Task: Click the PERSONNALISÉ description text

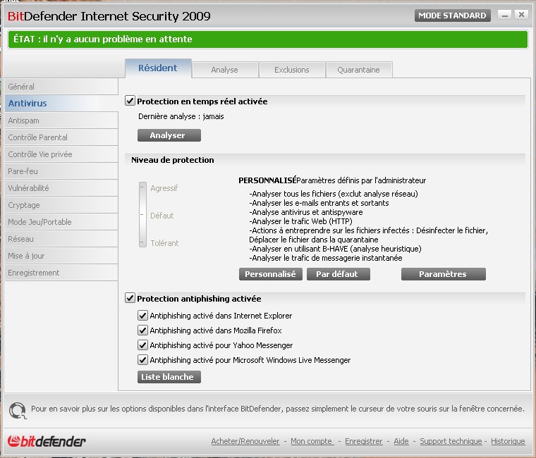Action: coord(332,180)
